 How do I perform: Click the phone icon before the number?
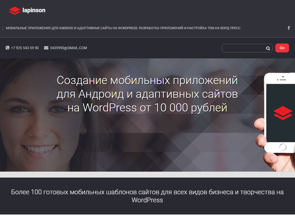pos(7,48)
